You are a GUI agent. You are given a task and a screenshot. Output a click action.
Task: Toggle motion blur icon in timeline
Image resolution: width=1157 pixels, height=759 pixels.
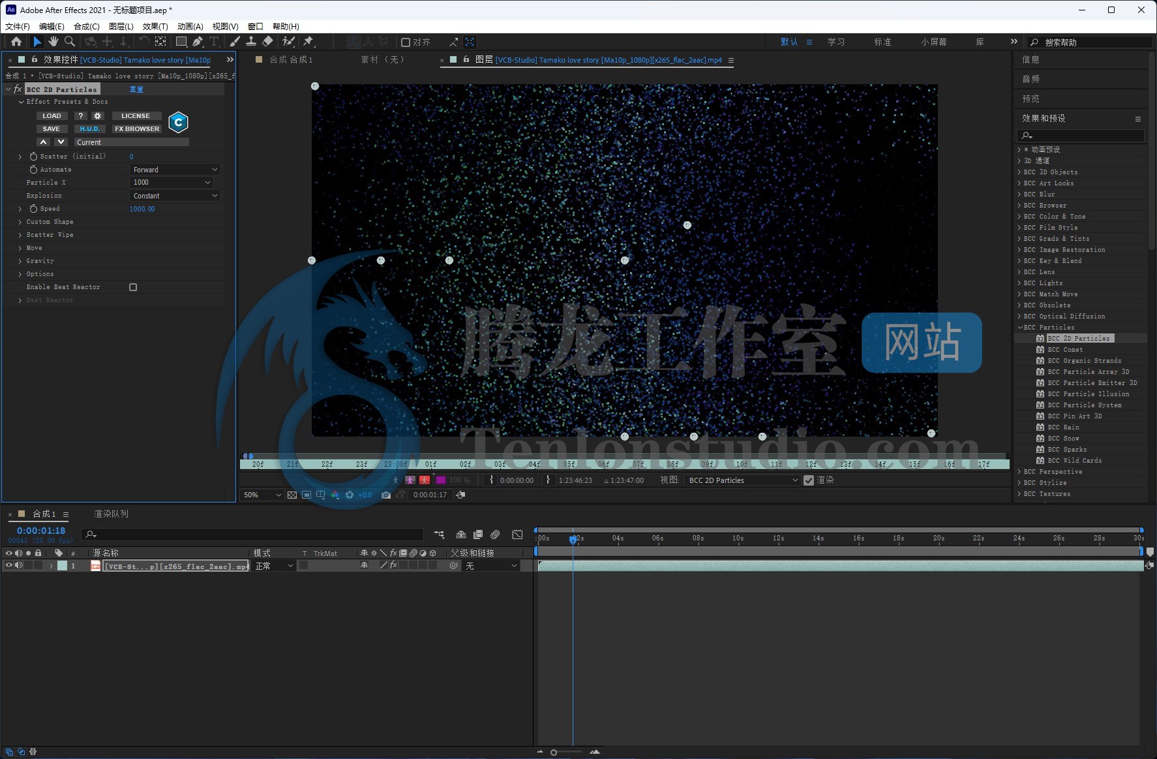pos(495,534)
